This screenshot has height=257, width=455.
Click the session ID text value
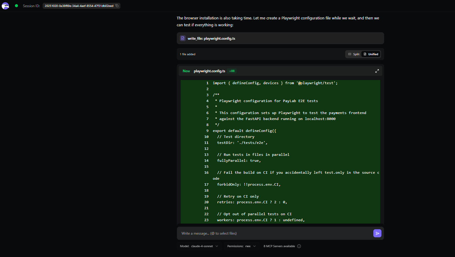tap(79, 6)
